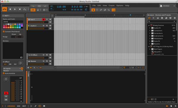Disarm record on Inst 1 track

pyautogui.click(x=43, y=19)
